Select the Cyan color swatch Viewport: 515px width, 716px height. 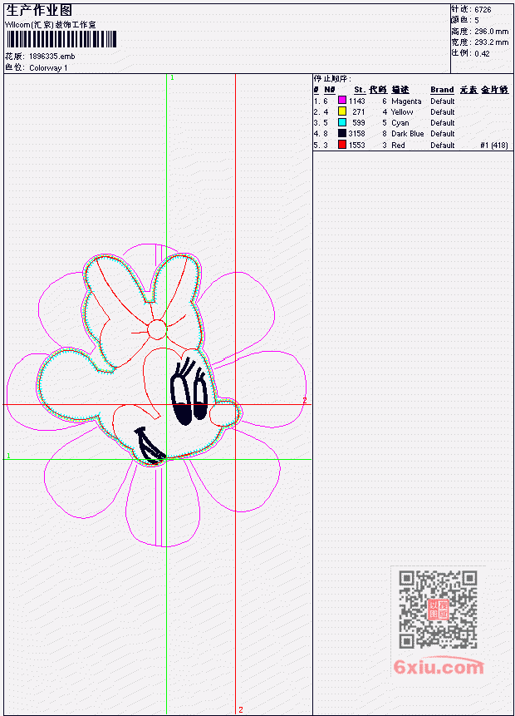342,122
